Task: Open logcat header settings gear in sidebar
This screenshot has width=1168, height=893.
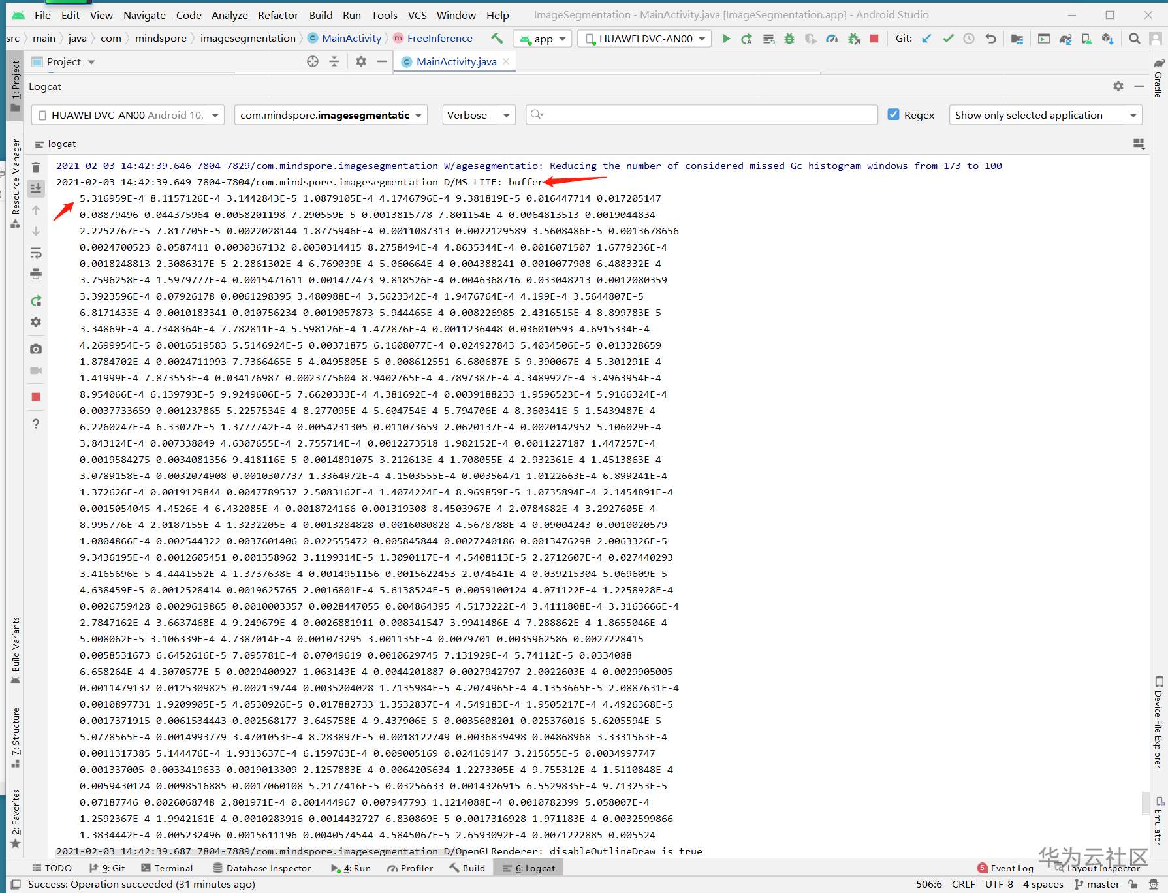Action: (36, 322)
